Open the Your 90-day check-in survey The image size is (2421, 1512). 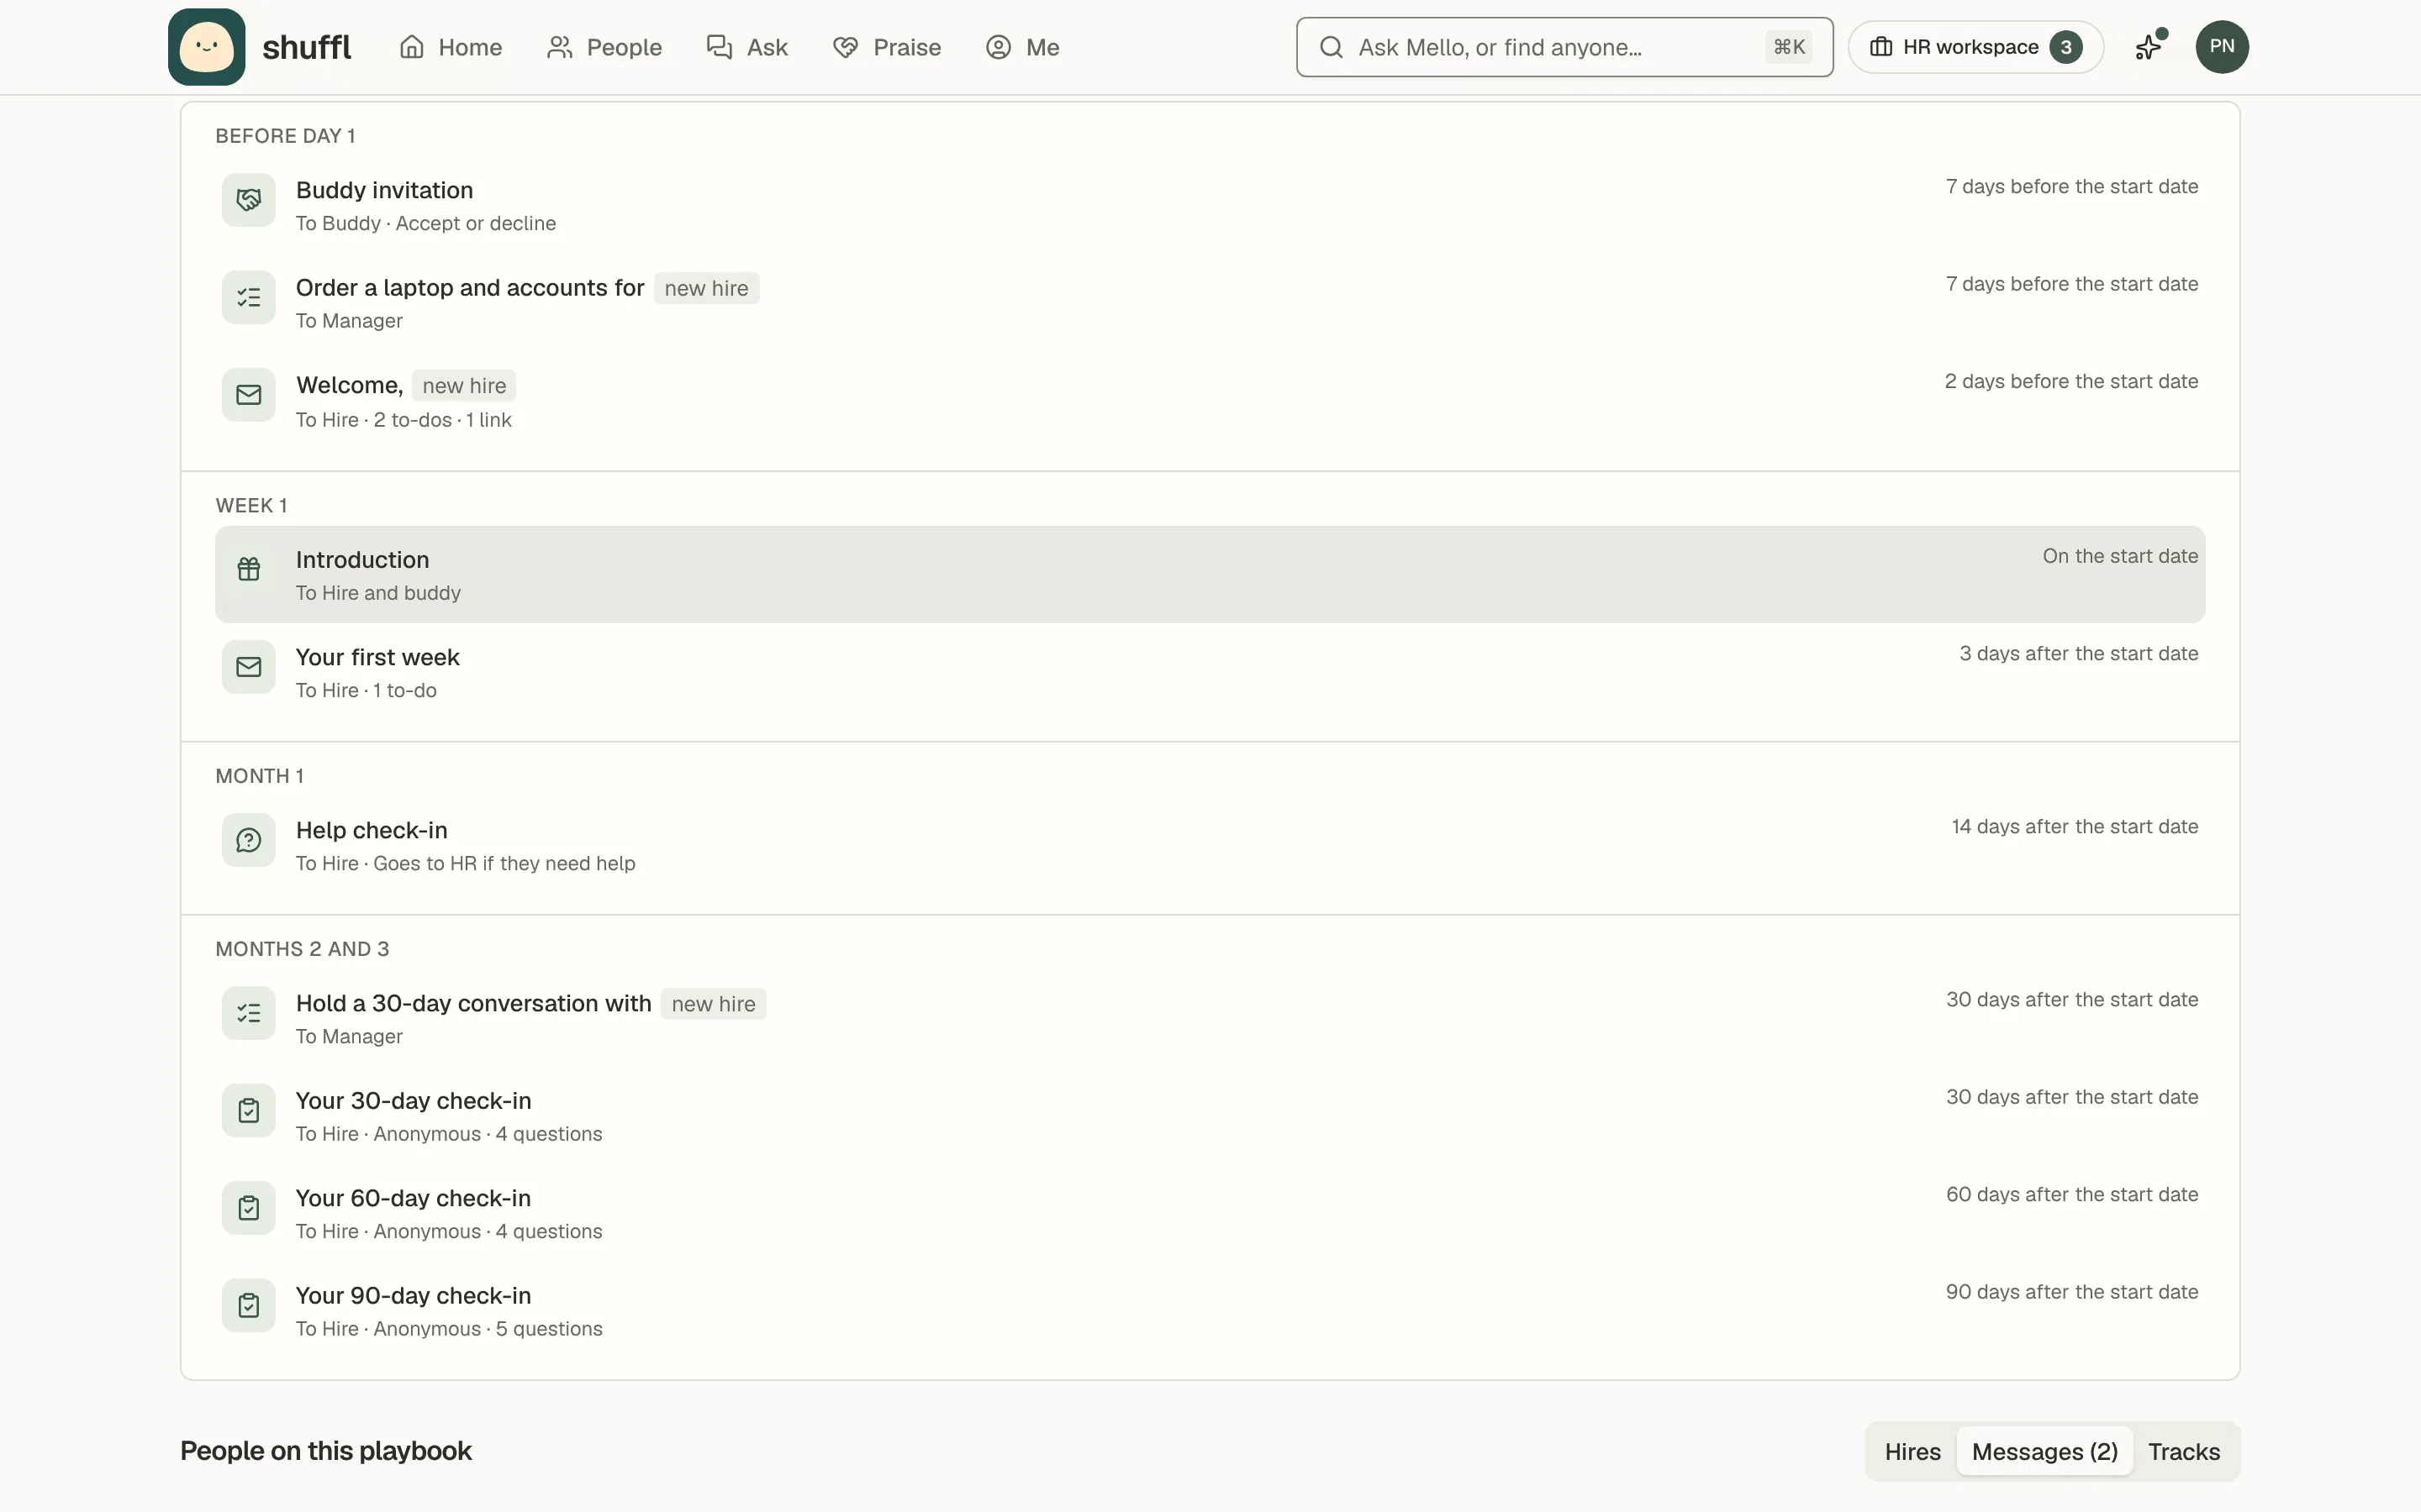pyautogui.click(x=1210, y=1311)
